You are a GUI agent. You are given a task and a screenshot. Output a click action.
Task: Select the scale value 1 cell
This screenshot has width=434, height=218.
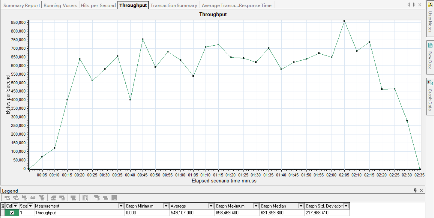click(27, 213)
